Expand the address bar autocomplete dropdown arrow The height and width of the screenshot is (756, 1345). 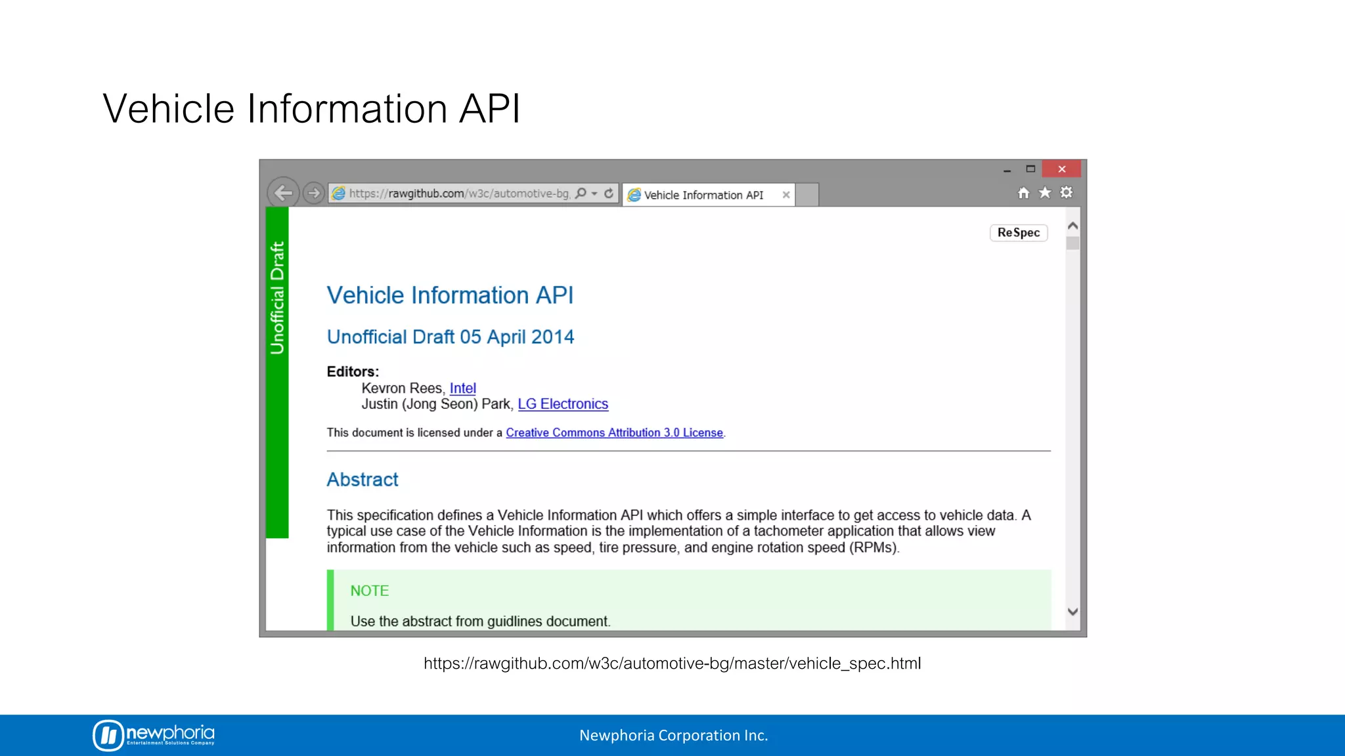click(x=594, y=194)
